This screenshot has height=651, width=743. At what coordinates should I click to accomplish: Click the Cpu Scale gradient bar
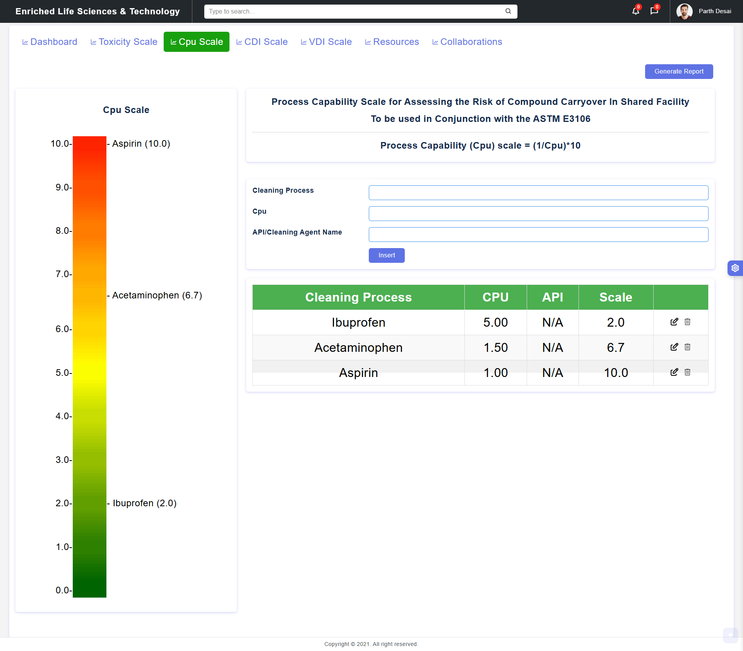click(x=89, y=367)
